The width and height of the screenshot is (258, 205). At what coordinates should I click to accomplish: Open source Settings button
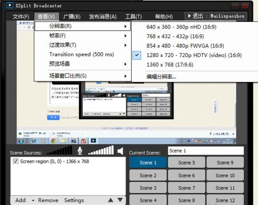coord(74,200)
